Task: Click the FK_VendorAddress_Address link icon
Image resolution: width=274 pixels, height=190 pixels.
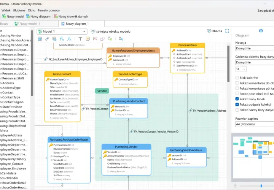Action: 191,111
